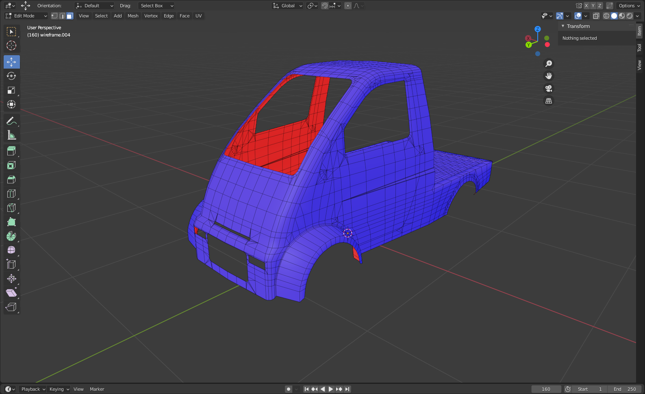Viewport: 645px width, 394px height.
Task: Switch to wireframe viewport shading
Action: pos(606,16)
